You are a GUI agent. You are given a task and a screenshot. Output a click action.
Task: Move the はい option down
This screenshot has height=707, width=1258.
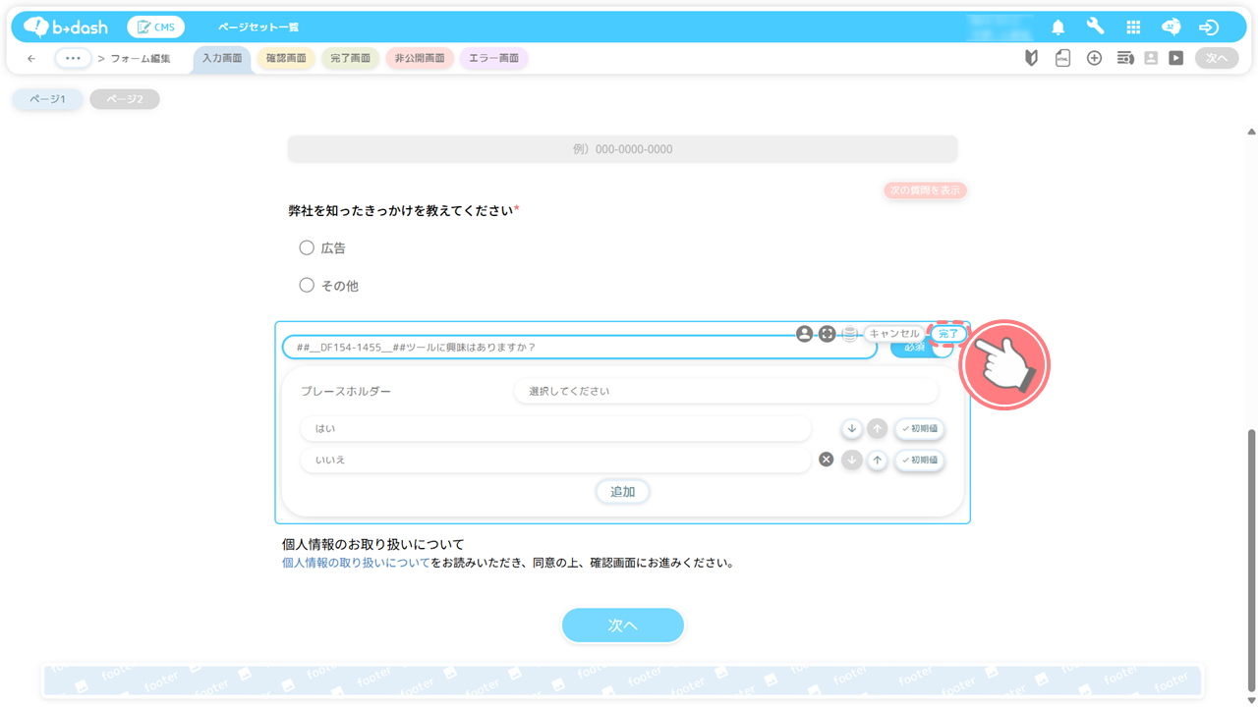pyautogui.click(x=852, y=429)
